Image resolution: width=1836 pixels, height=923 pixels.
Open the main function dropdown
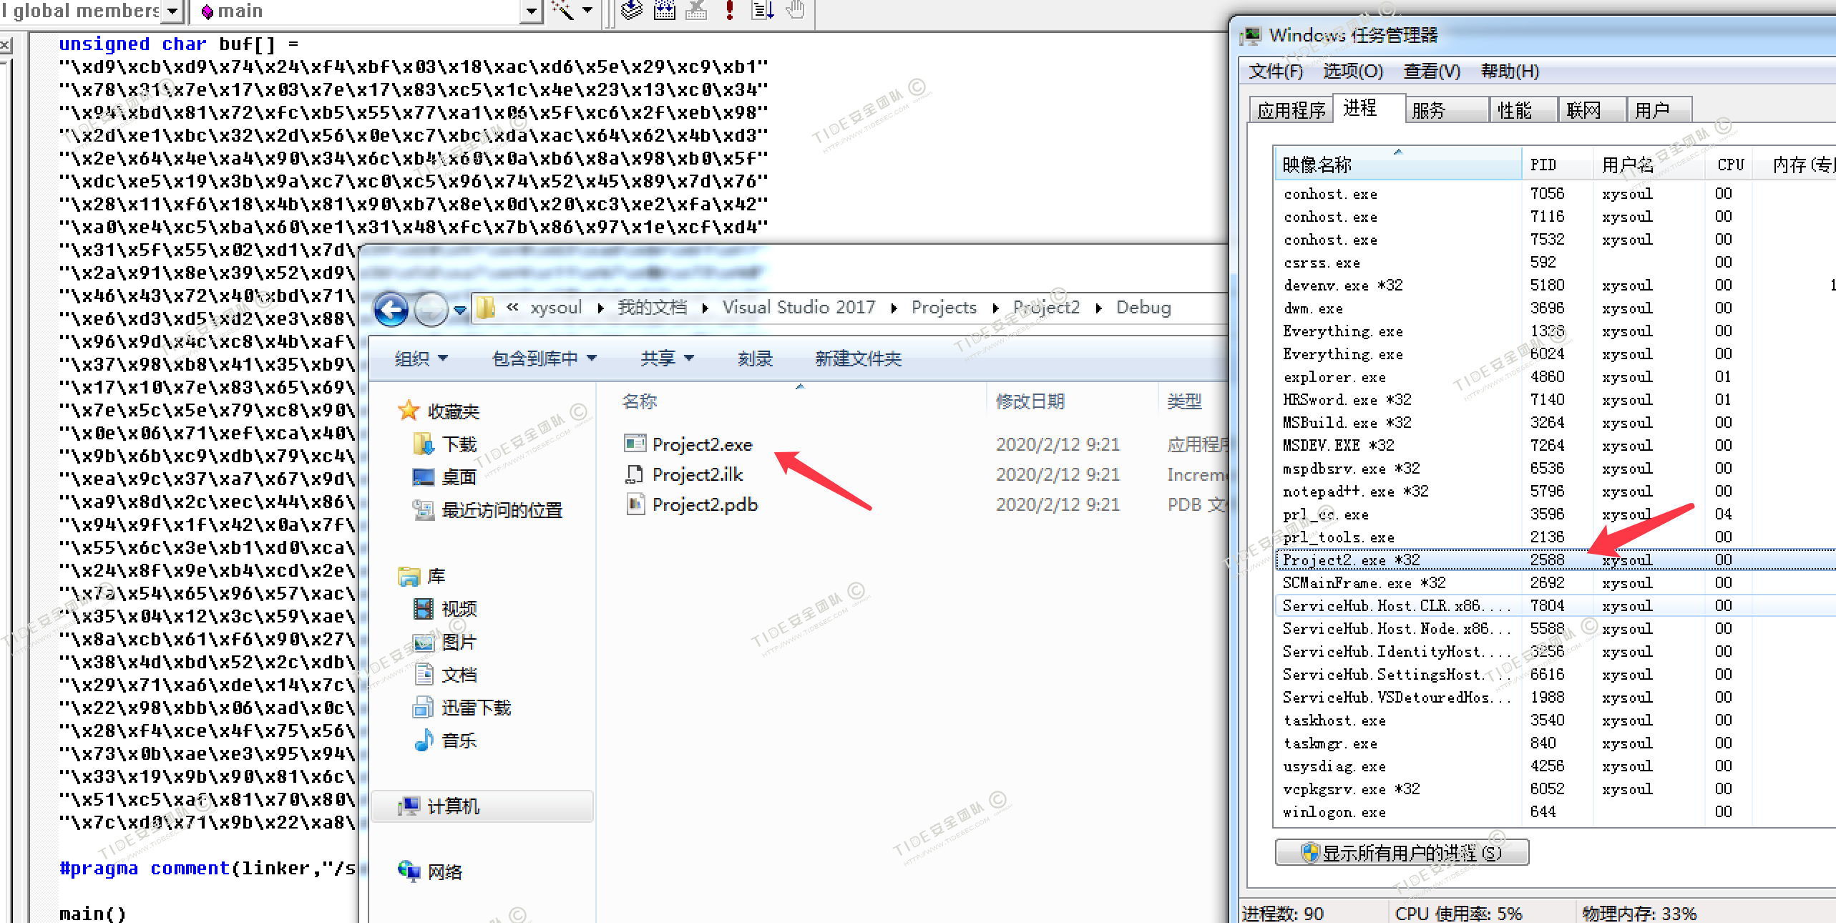pos(530,11)
